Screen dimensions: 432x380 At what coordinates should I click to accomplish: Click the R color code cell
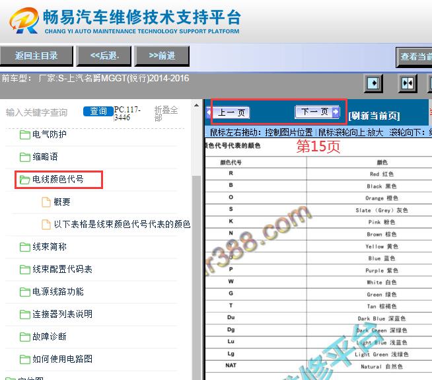click(x=231, y=173)
